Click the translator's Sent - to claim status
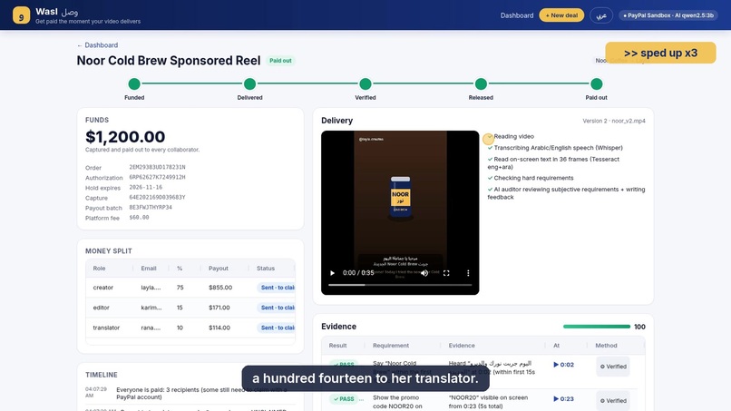The height and width of the screenshot is (411, 731). (278, 328)
